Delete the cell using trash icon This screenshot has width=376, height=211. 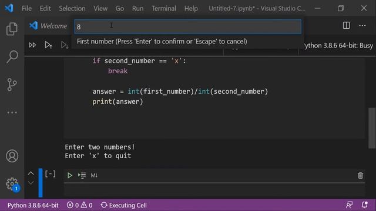click(x=360, y=175)
